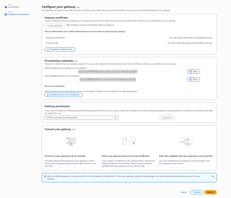This screenshot has height=198, width=231.
Task: Click the endpoint arrows illustration icon
Action: (186, 141)
